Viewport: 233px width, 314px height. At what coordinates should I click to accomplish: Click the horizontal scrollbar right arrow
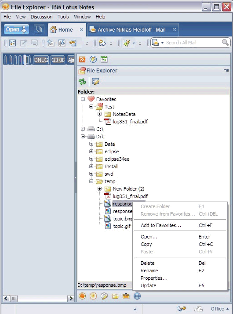71,299
